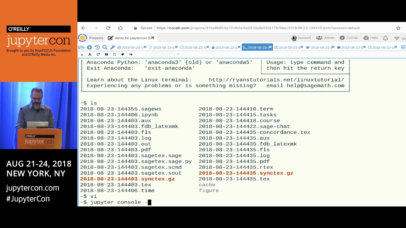Screen dimensions: 406x228
Task: Open the browser home page icon
Action: pos(120,28)
